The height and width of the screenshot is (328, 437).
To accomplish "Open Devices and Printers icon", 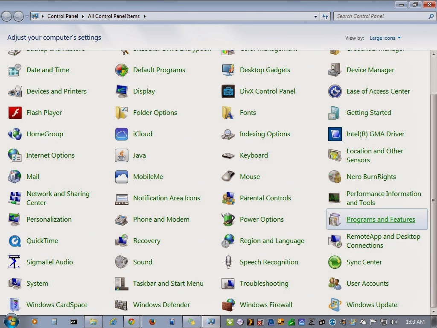I will 15,91.
